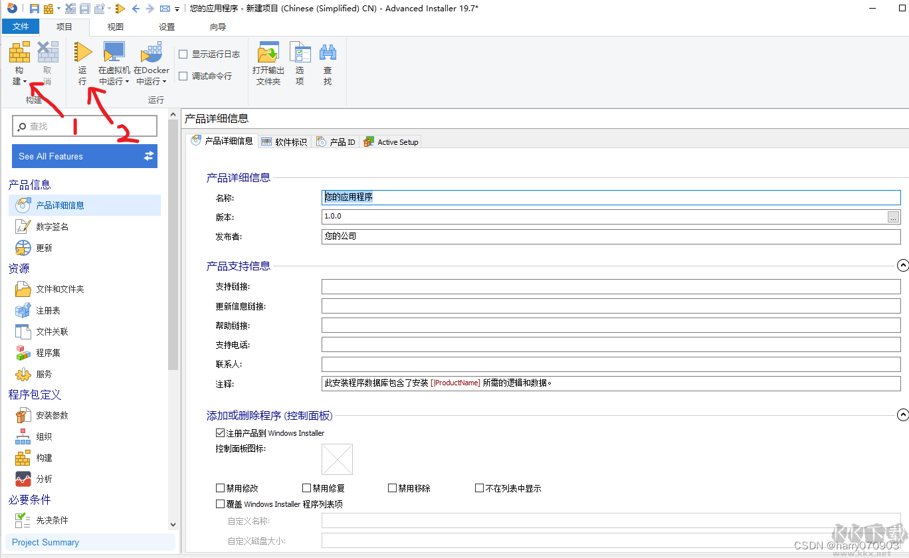Check Disable Modify (禁用修改) option
Viewport: 909px width, 558px height.
click(x=221, y=488)
